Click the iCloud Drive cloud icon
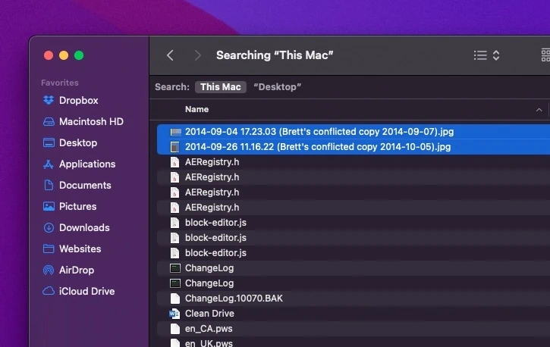550x347 pixels. (x=49, y=292)
